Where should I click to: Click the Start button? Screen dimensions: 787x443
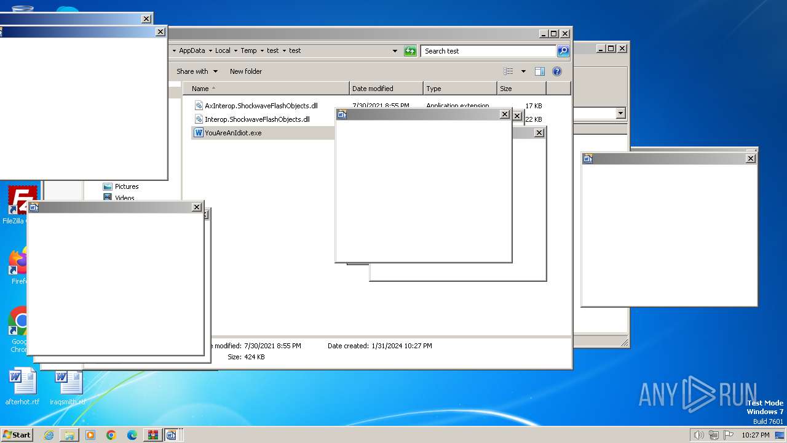pos(17,435)
